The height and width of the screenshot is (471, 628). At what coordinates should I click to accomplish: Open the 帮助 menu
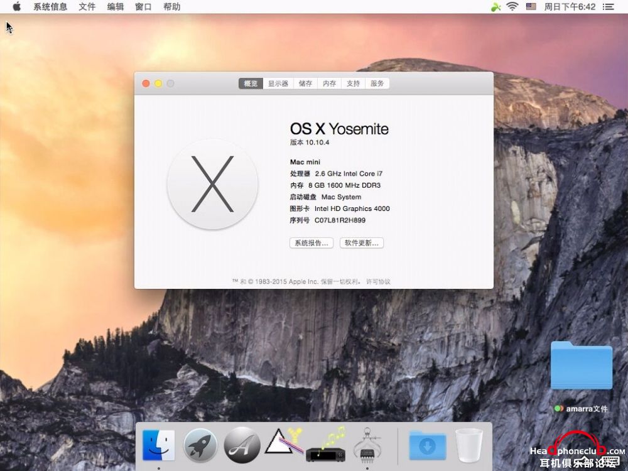pos(172,7)
